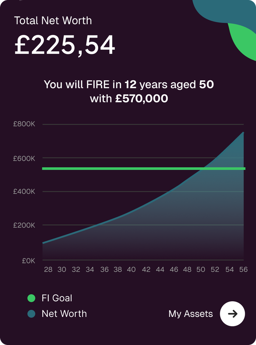Click age 40 on the chart axis
Screen dimensions: 256x345
click(x=131, y=270)
